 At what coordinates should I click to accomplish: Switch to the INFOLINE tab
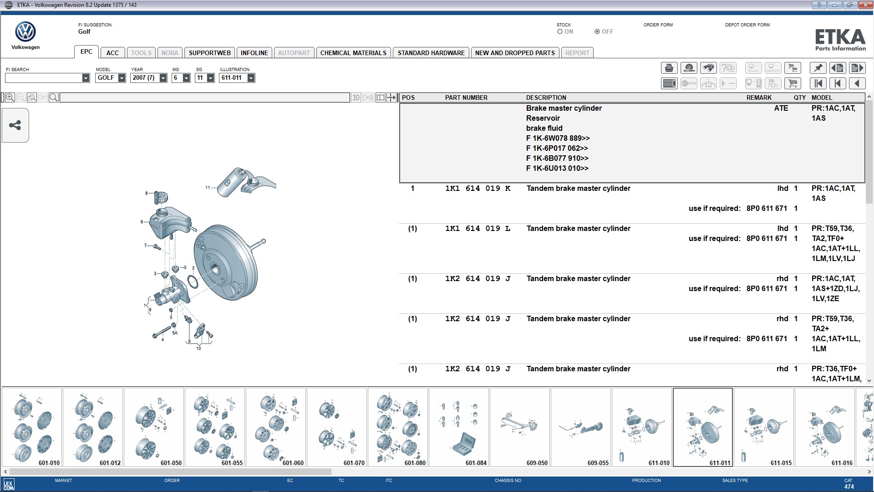point(254,53)
